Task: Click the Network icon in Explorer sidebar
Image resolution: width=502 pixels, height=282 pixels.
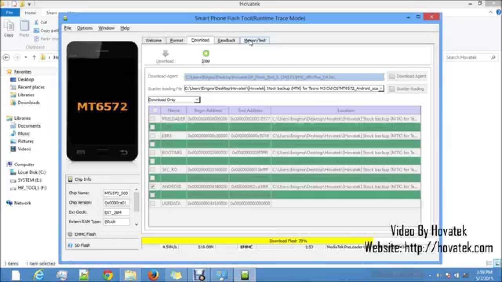Action: pyautogui.click(x=9, y=203)
